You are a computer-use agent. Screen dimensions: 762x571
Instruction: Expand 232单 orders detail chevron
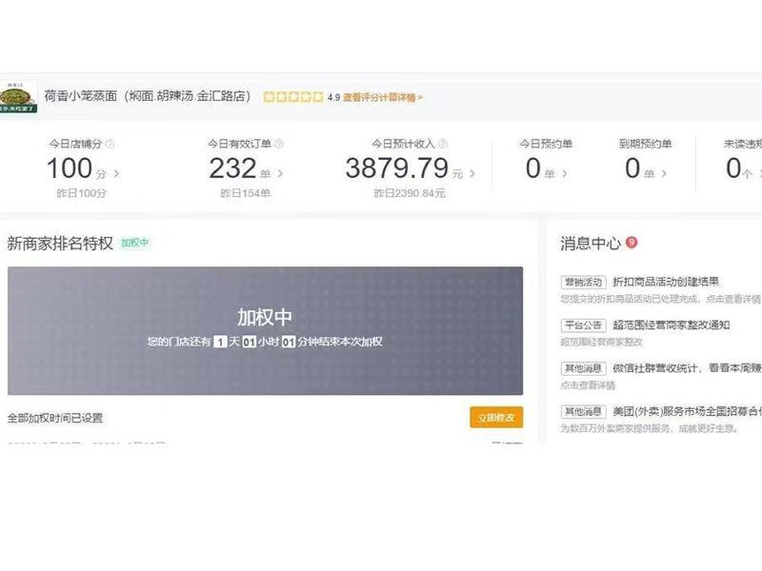[280, 173]
